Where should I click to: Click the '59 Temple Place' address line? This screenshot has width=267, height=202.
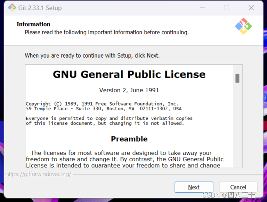click(104, 109)
